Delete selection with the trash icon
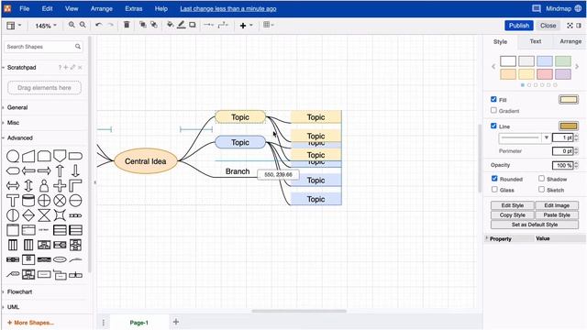The width and height of the screenshot is (587, 330). (x=127, y=25)
